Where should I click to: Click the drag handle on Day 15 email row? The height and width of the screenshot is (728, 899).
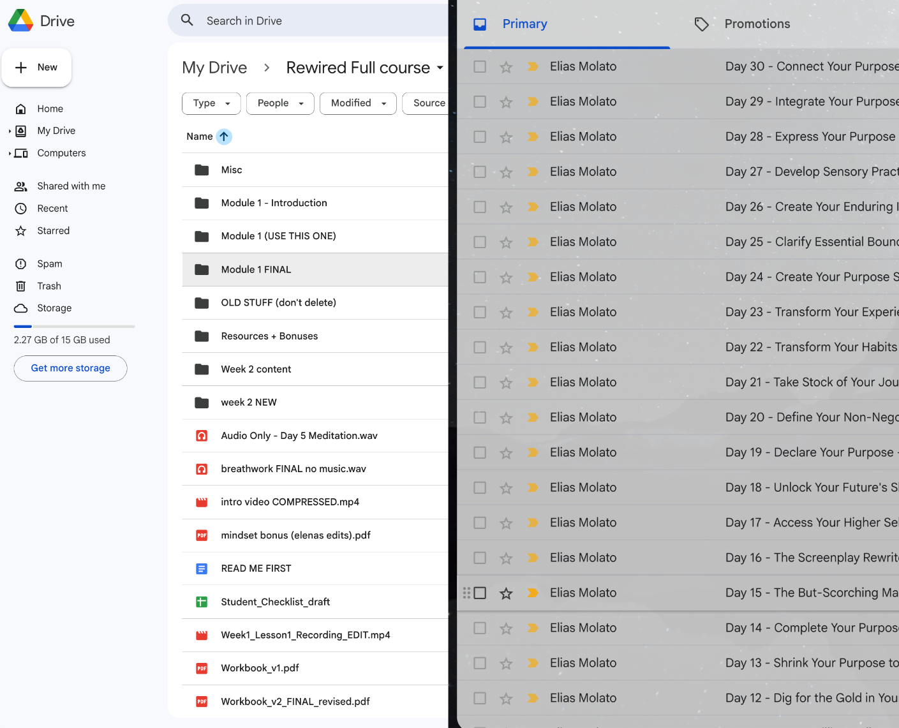click(x=466, y=593)
